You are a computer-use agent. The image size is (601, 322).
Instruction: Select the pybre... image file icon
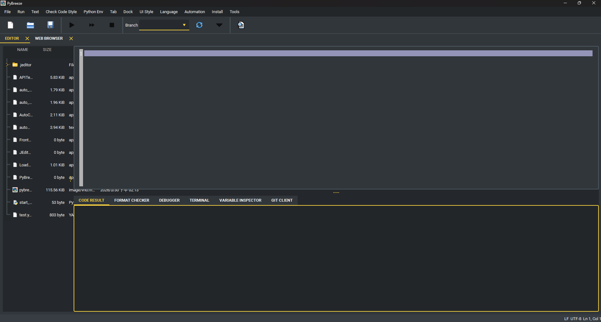[15, 190]
